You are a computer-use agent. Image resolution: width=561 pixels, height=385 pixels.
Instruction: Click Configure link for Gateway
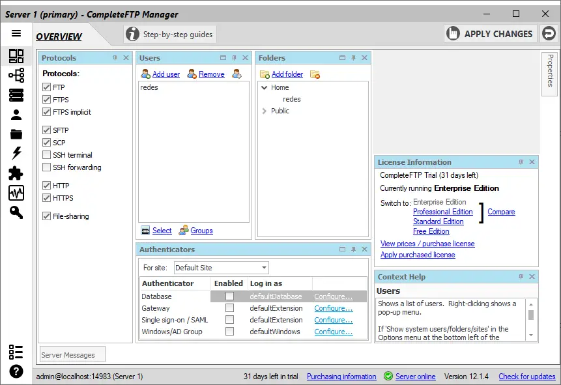pyautogui.click(x=334, y=308)
